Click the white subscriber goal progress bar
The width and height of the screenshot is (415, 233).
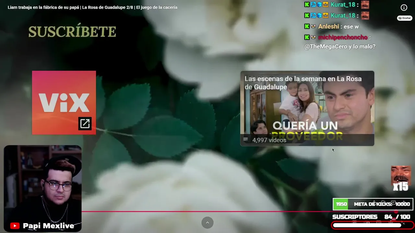(x=367, y=225)
